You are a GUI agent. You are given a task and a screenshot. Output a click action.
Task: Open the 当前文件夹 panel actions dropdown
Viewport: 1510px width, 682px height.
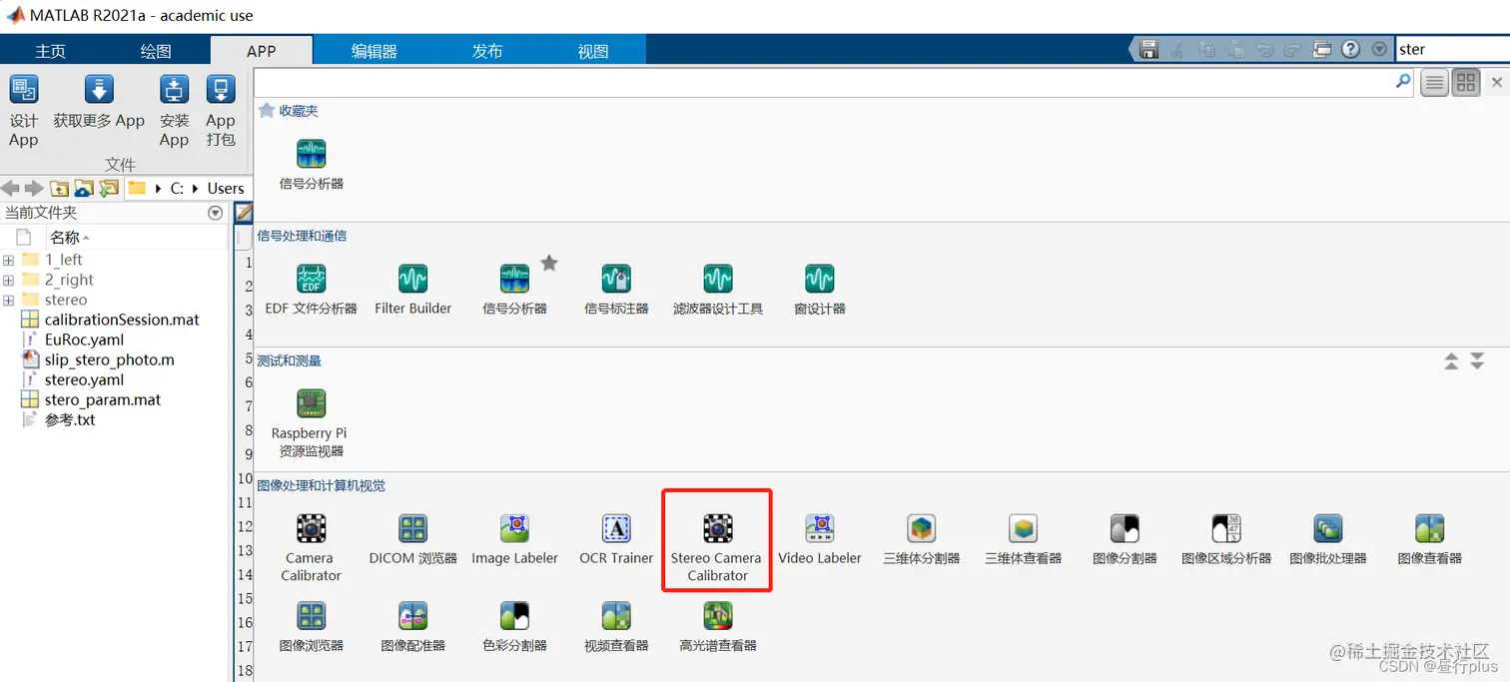pyautogui.click(x=215, y=213)
